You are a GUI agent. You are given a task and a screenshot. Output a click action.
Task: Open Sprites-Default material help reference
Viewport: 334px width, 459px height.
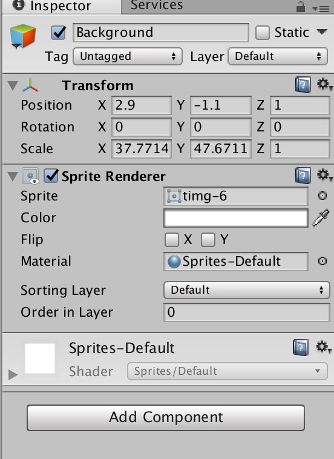tap(300, 348)
